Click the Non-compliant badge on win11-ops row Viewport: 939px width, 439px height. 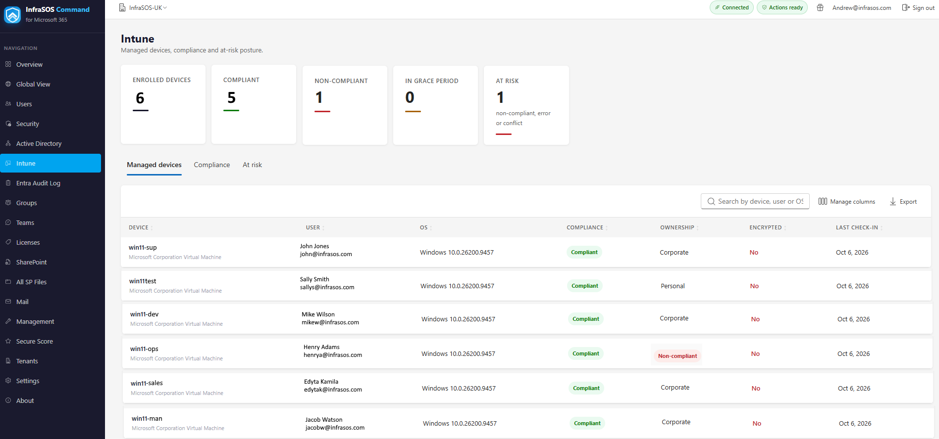[x=678, y=356]
